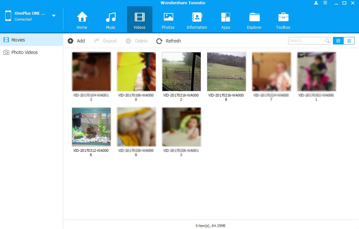
Task: Switch to grid thumbnail view
Action: pos(338,41)
